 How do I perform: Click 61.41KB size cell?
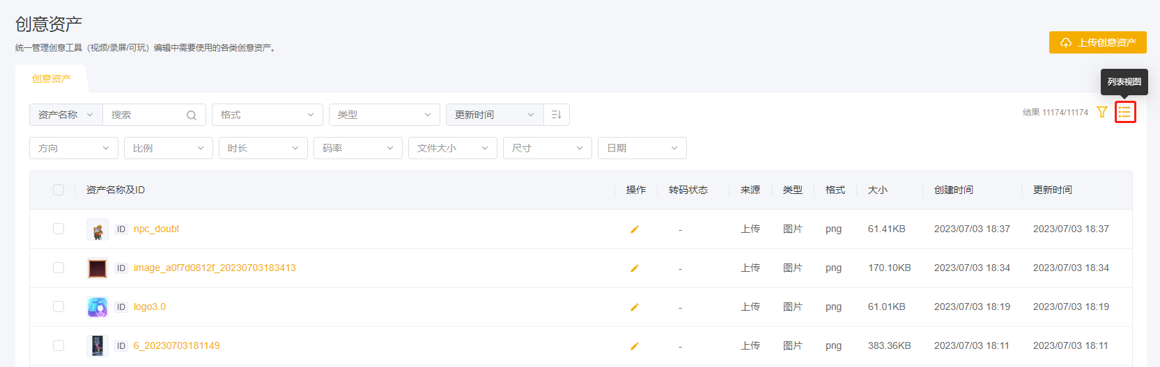(x=887, y=229)
